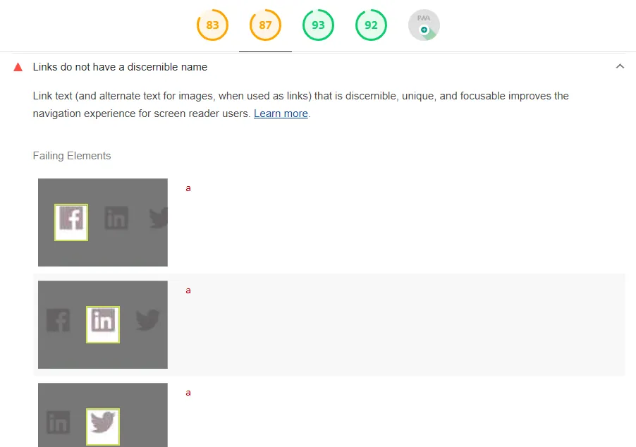
Task: Click the red 'a' link next to the first failing element
Action: 188,188
